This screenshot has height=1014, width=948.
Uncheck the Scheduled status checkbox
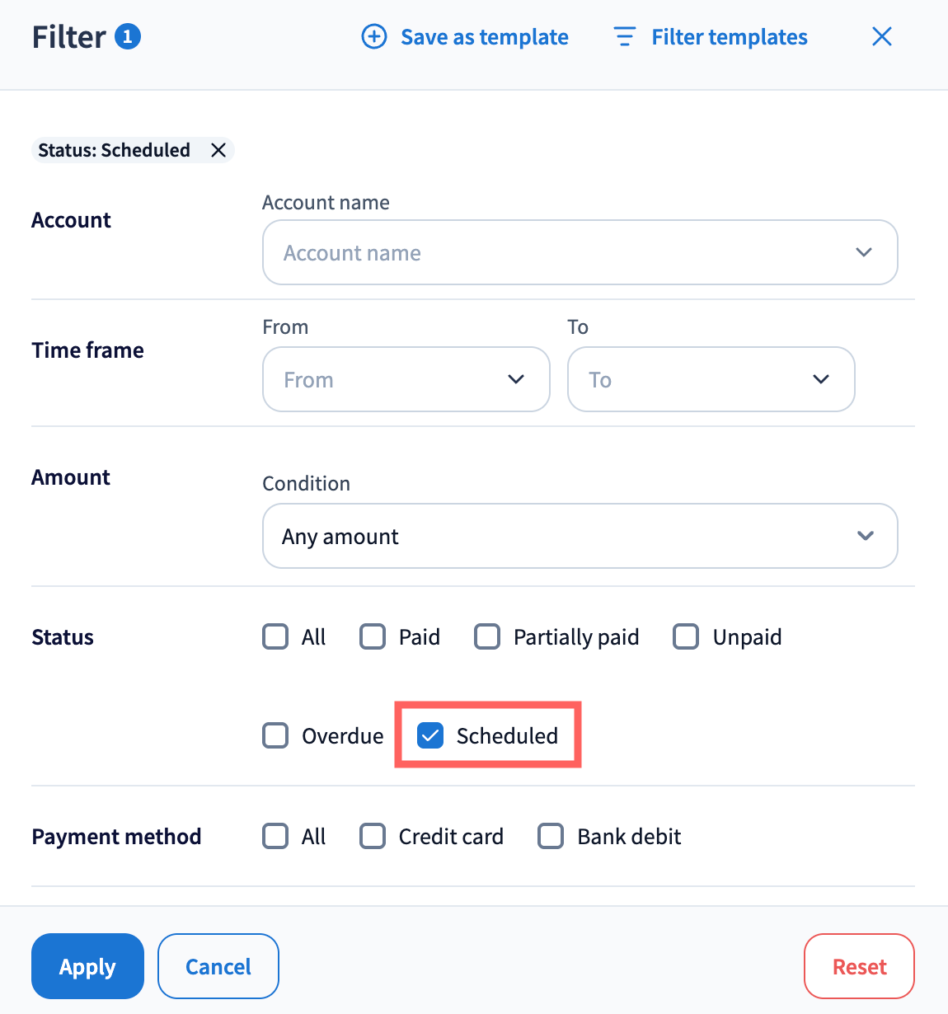coord(430,735)
